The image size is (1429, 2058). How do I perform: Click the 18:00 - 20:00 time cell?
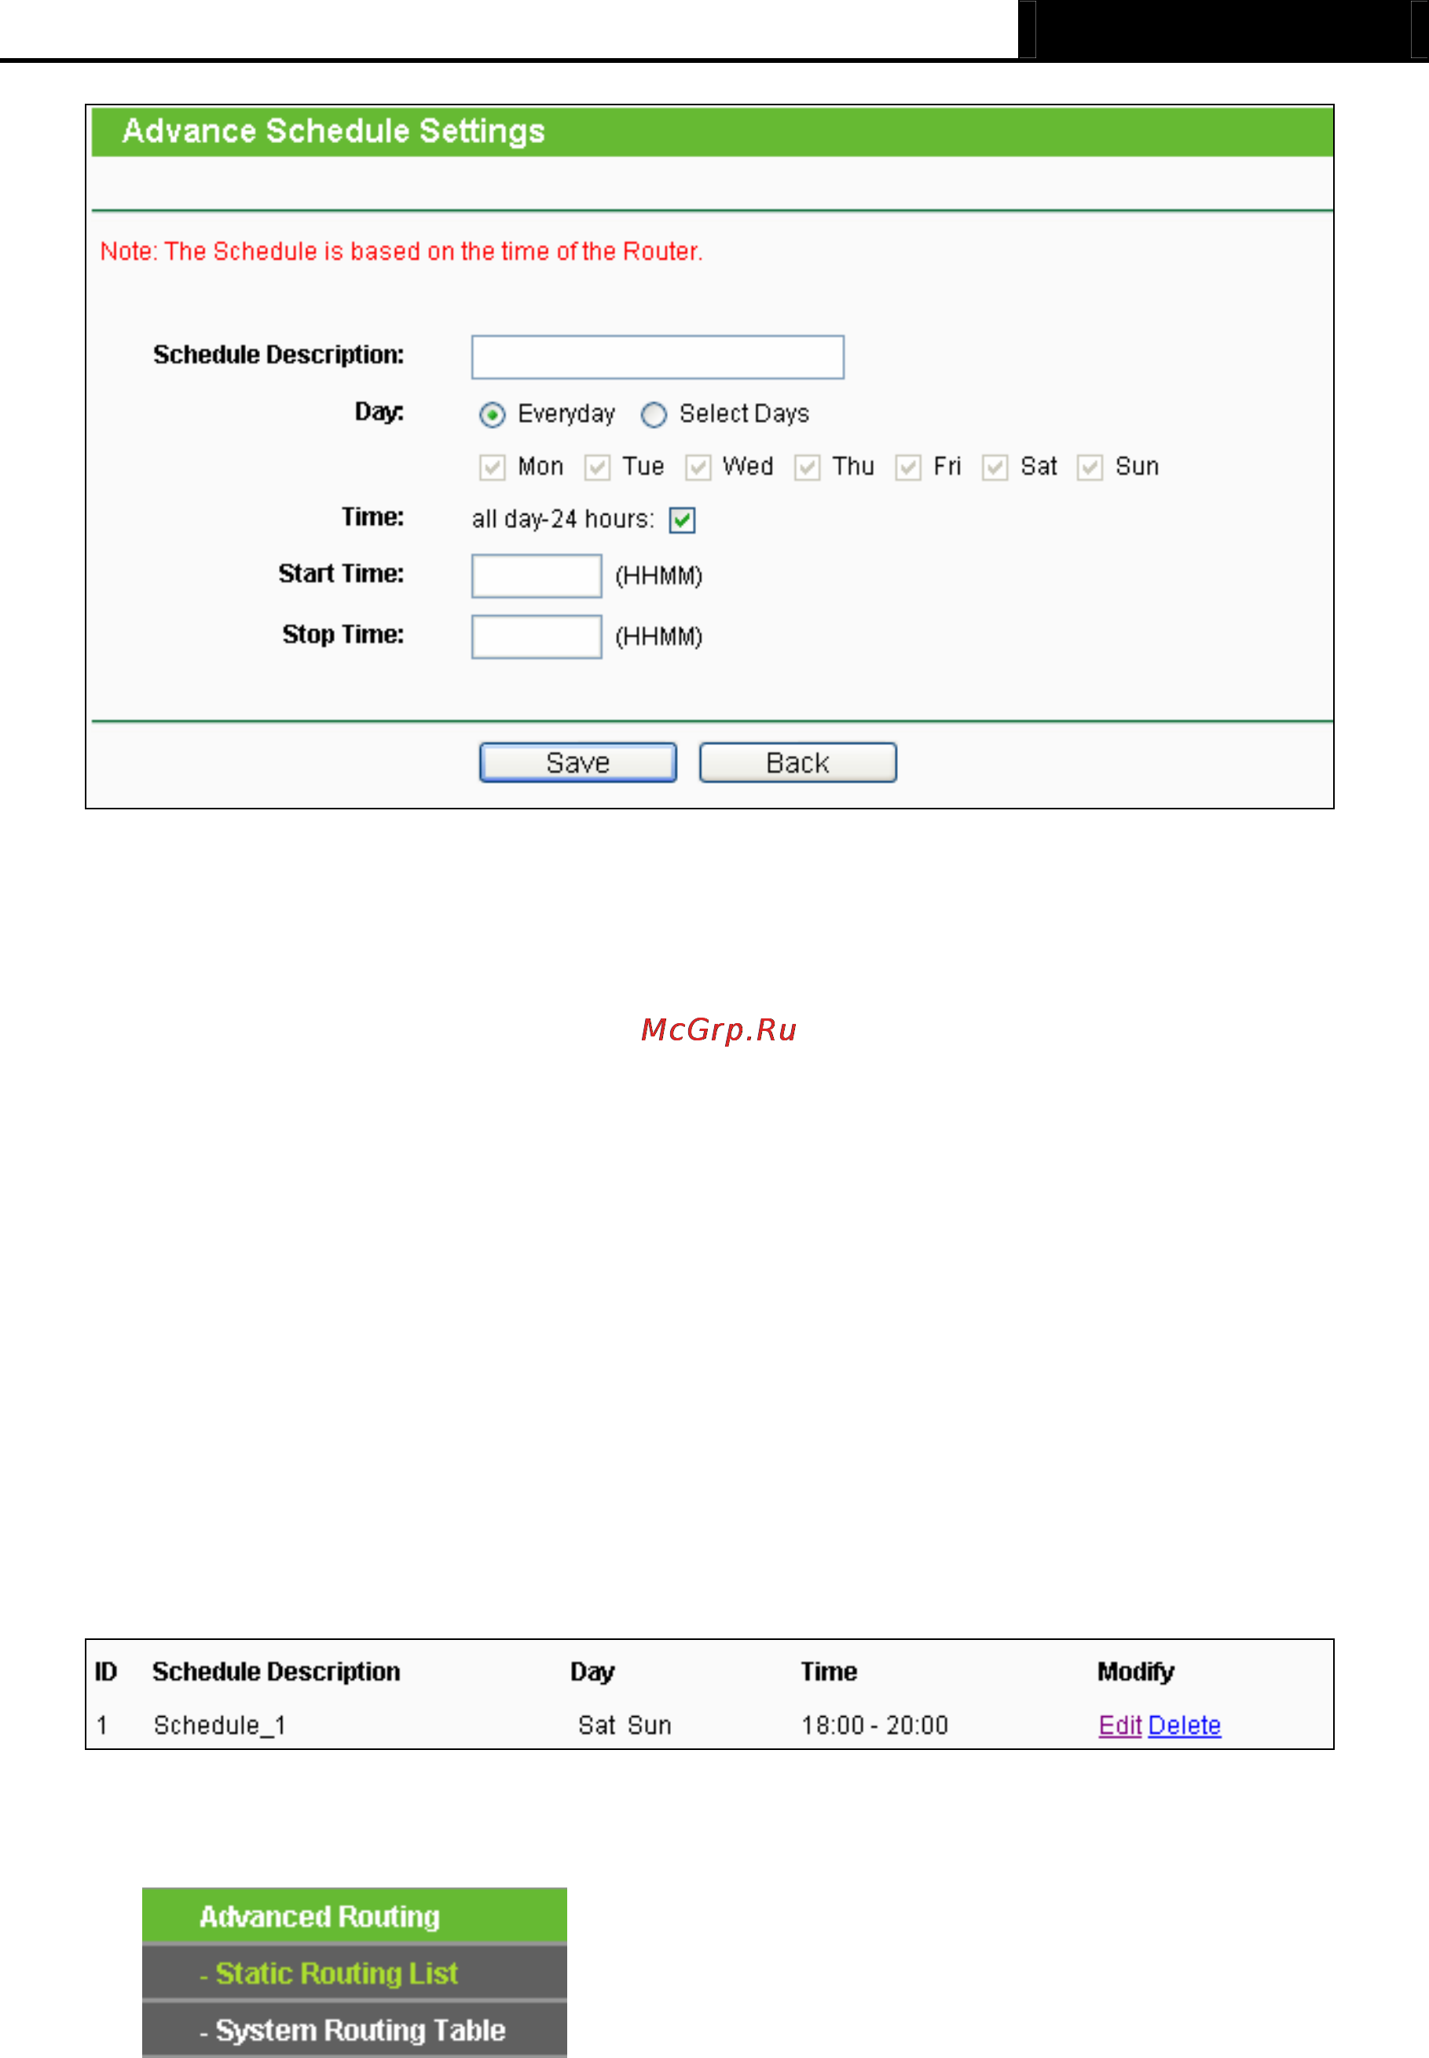point(875,1726)
